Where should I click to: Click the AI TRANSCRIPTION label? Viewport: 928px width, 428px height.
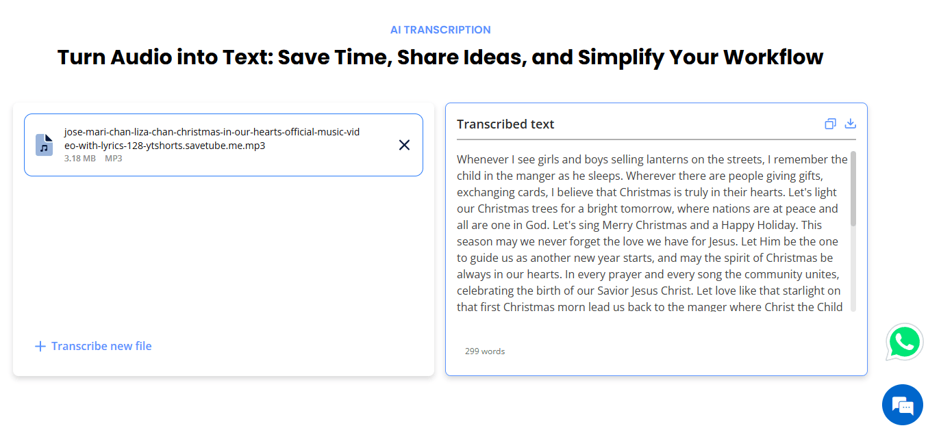click(x=440, y=30)
